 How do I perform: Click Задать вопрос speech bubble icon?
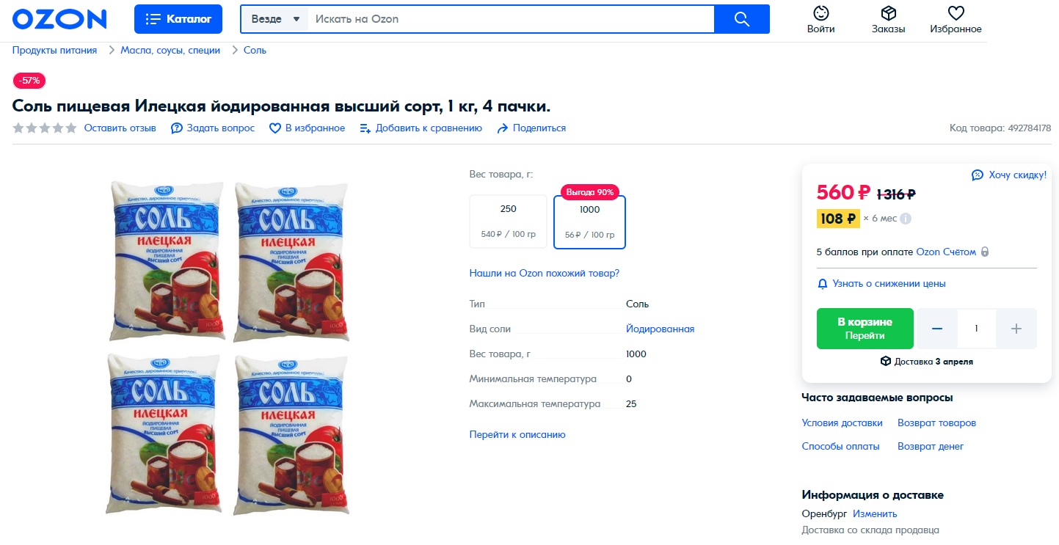[177, 128]
